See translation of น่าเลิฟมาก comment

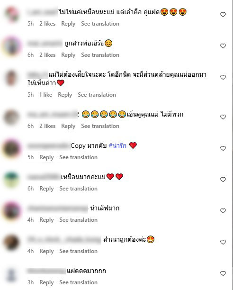[x=78, y=220]
